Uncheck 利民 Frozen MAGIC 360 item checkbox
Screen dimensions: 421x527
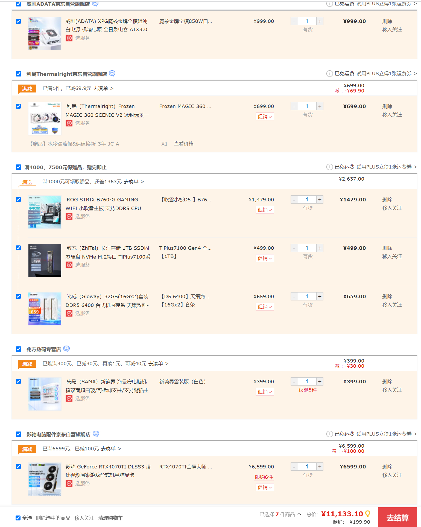[x=18, y=106]
